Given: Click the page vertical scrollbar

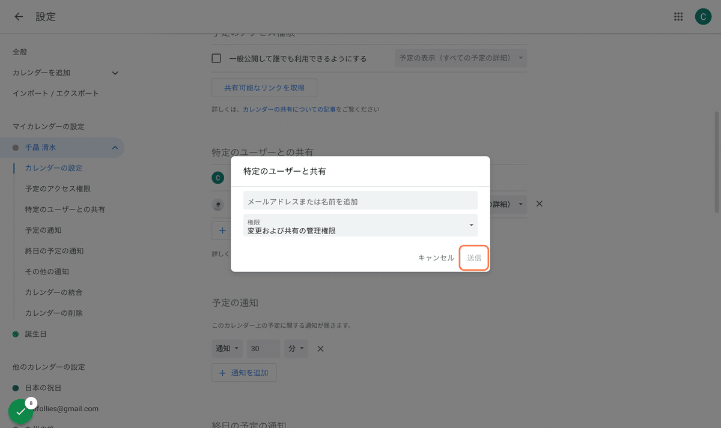Looking at the screenshot, I should [x=716, y=162].
